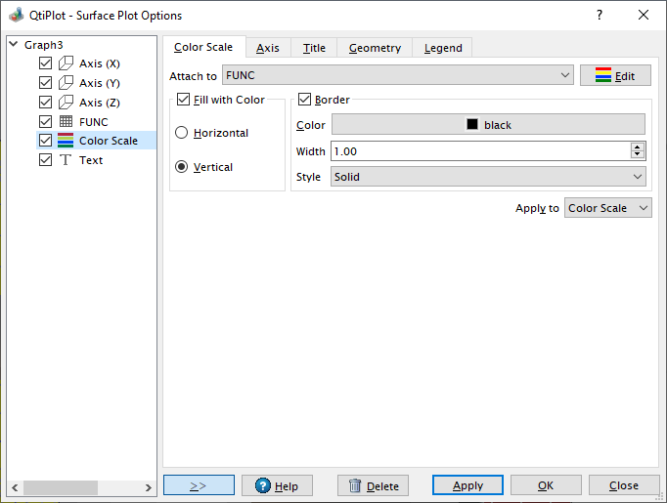Switch to the Legend tab
Image resolution: width=667 pixels, height=503 pixels.
(443, 48)
